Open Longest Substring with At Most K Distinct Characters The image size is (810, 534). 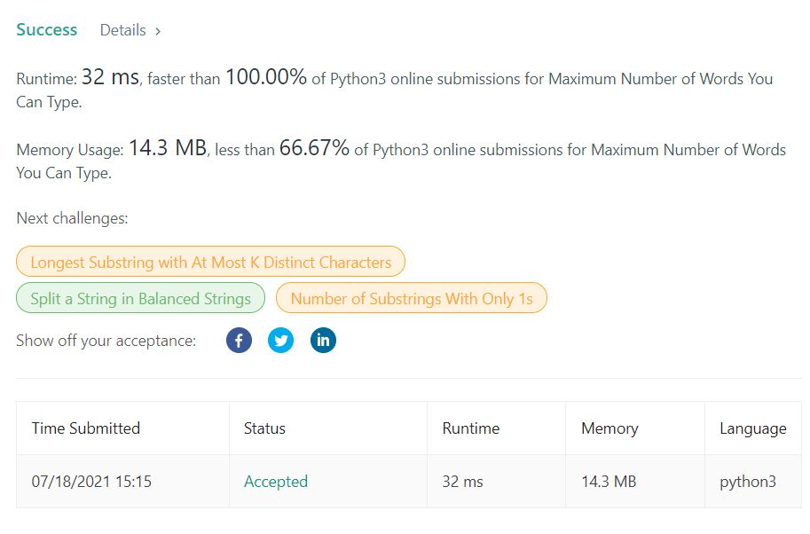(x=211, y=262)
